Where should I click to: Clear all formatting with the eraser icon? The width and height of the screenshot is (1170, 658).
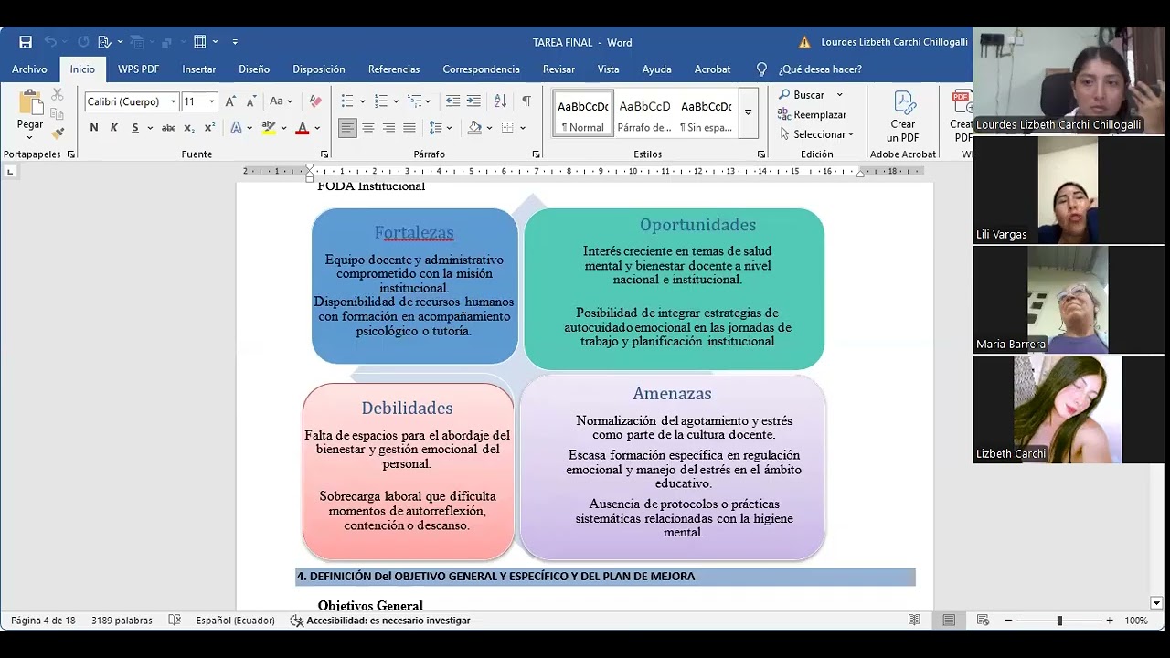[315, 101]
